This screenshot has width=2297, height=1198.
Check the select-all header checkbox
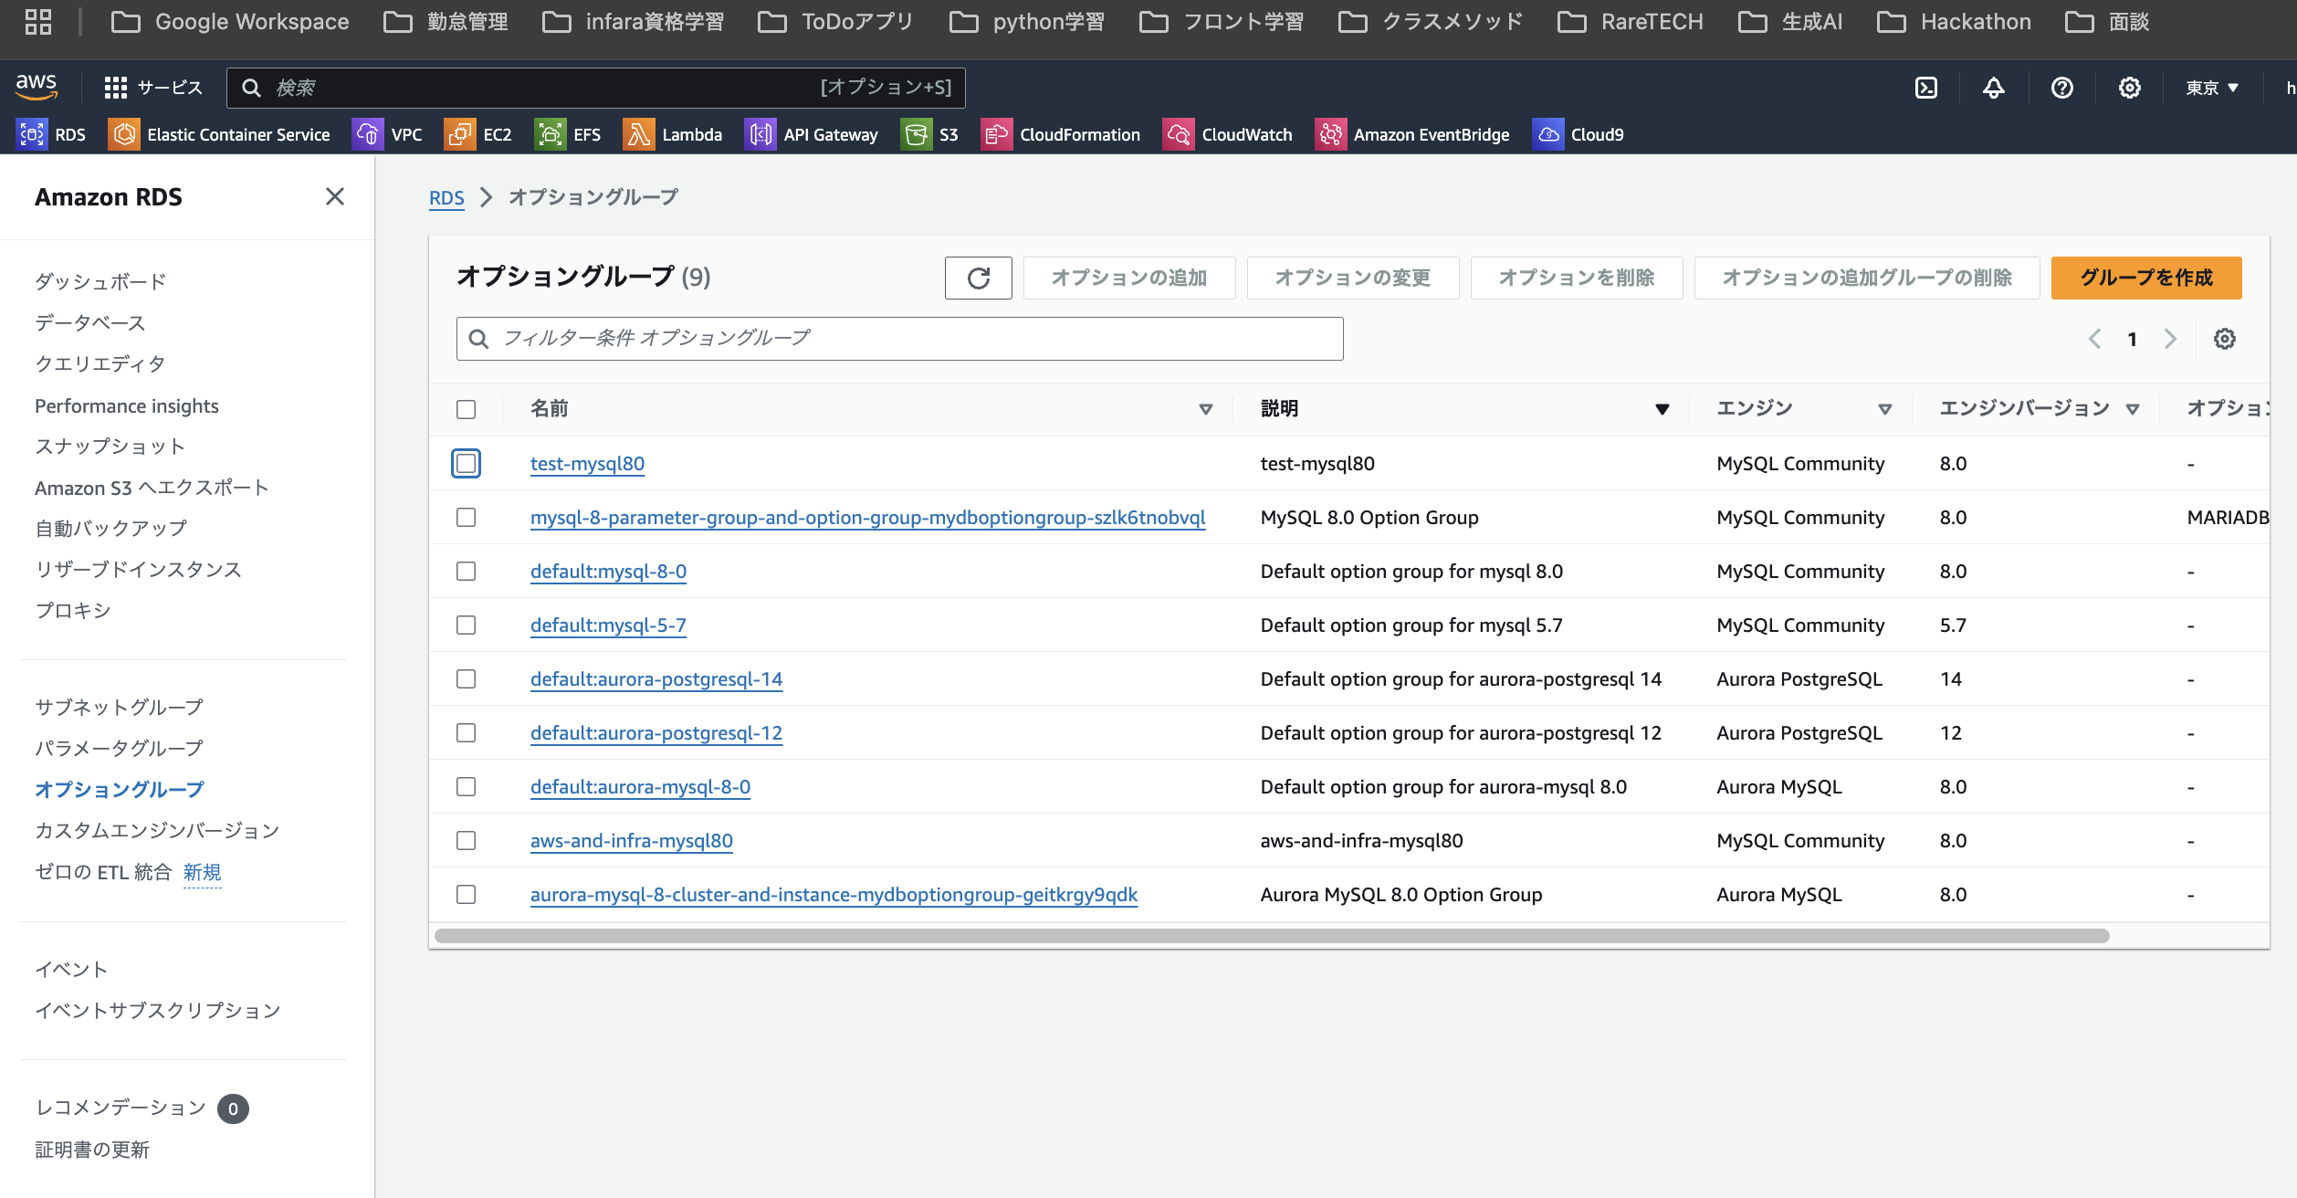tap(466, 409)
